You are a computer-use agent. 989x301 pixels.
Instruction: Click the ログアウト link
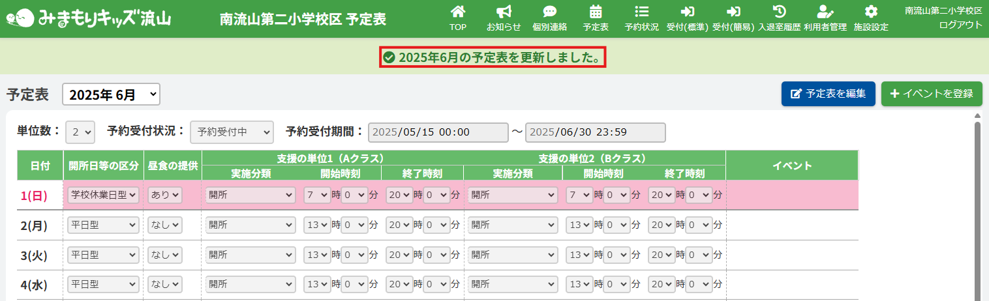[960, 25]
